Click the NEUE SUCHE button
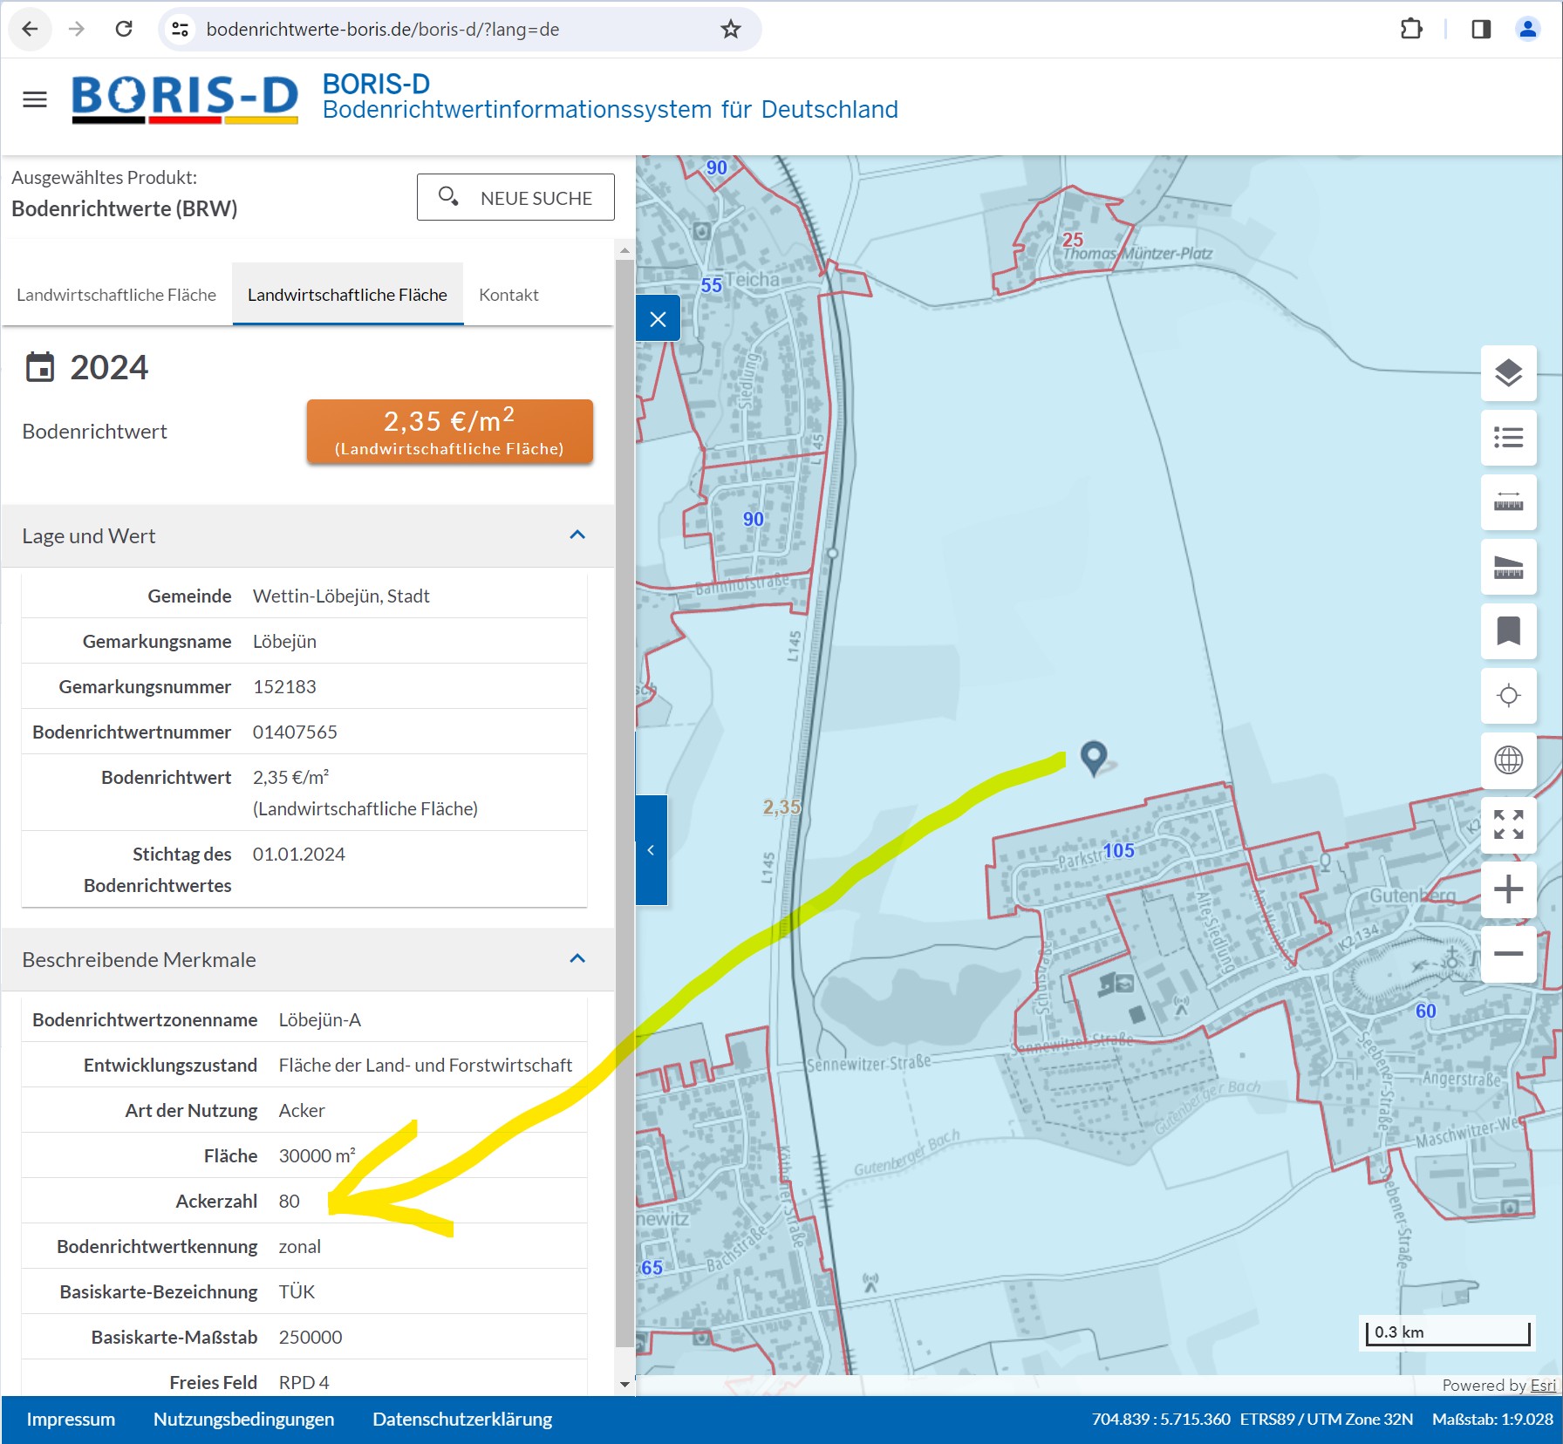The height and width of the screenshot is (1444, 1563). (515, 198)
